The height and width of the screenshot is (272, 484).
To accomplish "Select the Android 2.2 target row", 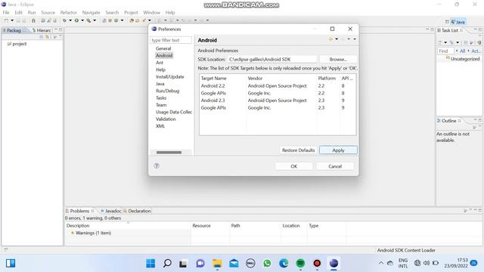I will [x=278, y=86].
